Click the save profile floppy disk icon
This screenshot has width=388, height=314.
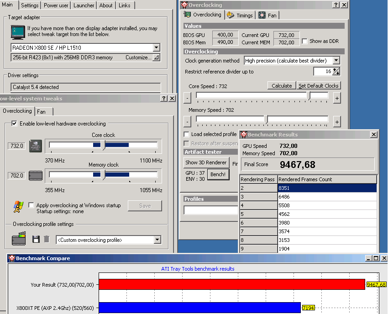coord(36,239)
